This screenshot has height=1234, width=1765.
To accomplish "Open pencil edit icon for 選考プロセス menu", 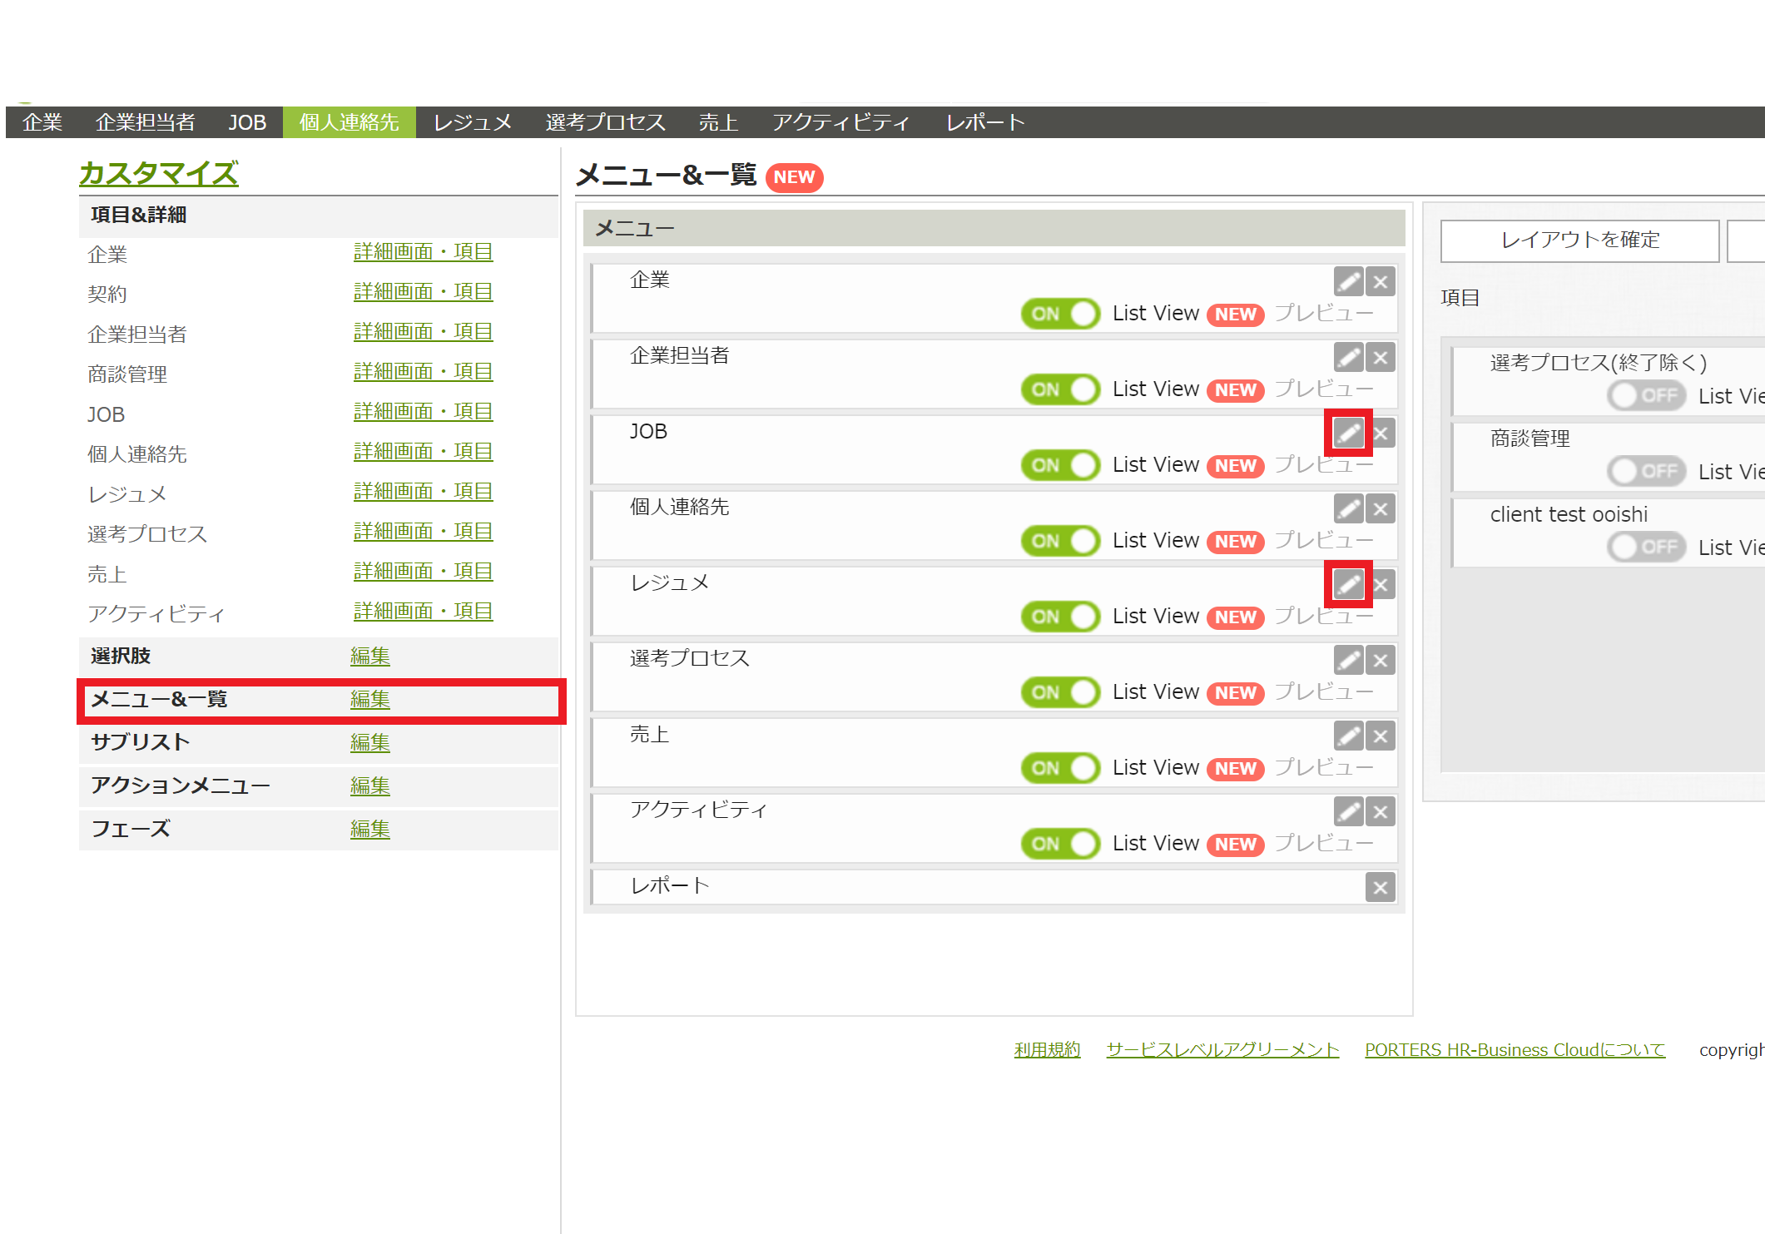I will pyautogui.click(x=1348, y=660).
